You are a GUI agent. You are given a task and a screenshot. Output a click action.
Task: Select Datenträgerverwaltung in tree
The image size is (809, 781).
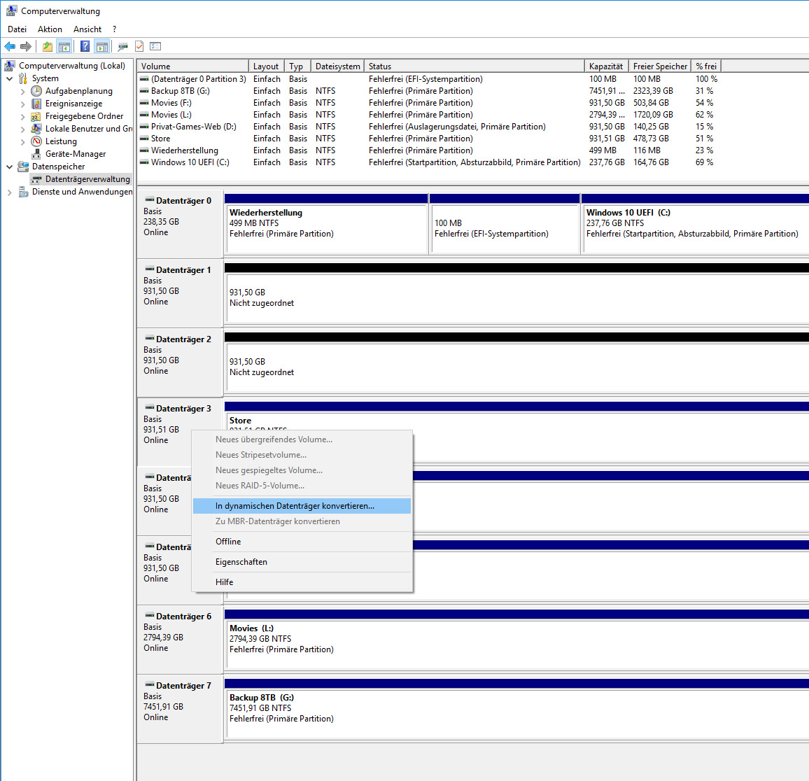[x=87, y=179]
